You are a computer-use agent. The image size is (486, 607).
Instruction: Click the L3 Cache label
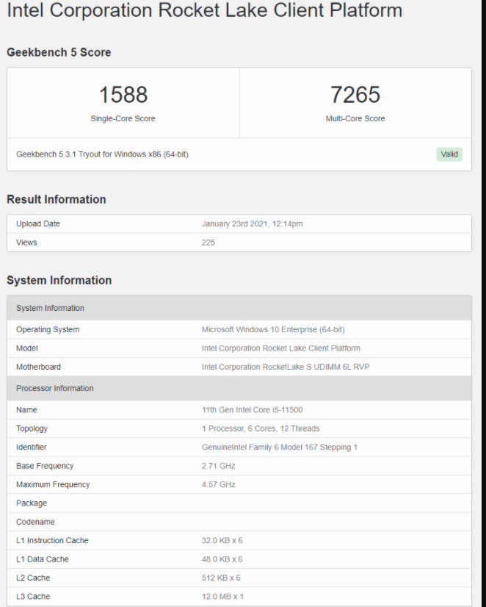click(33, 597)
